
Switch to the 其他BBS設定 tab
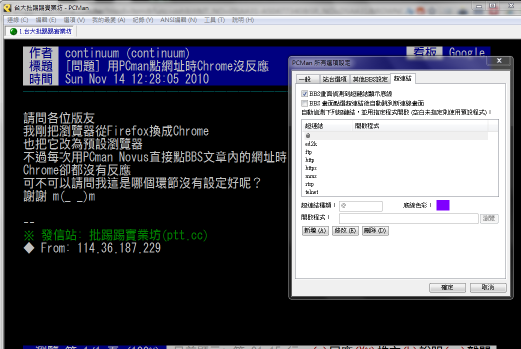pyautogui.click(x=370, y=79)
